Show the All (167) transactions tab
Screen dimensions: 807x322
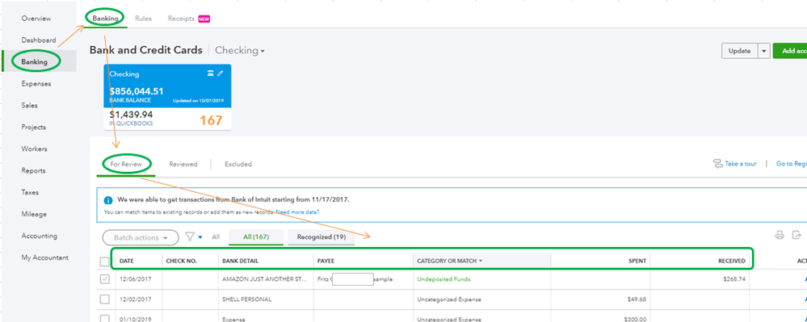tap(256, 237)
